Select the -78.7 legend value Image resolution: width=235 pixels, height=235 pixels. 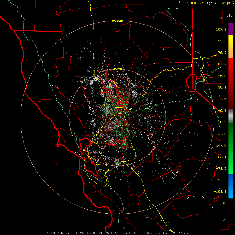tap(221, 169)
